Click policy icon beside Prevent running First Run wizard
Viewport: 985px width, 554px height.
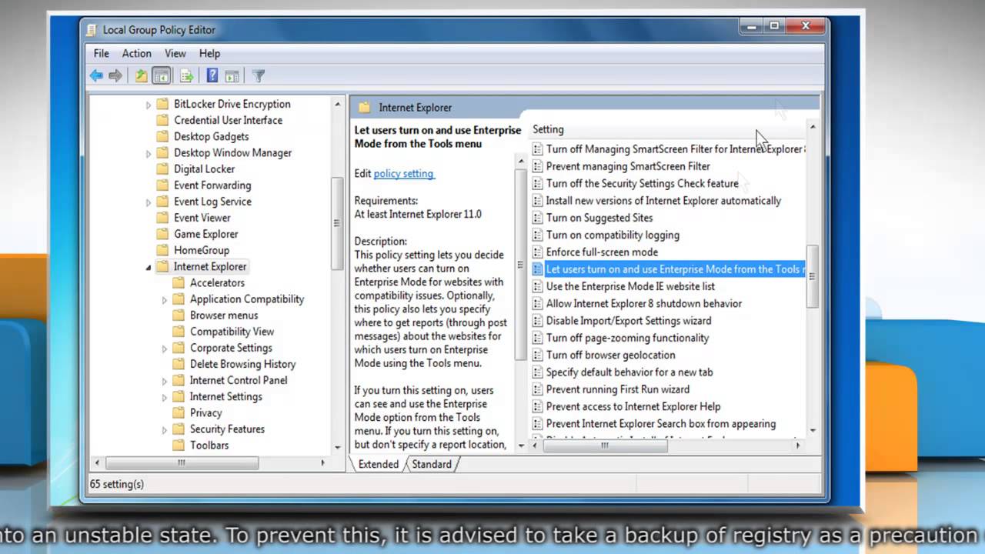point(538,389)
